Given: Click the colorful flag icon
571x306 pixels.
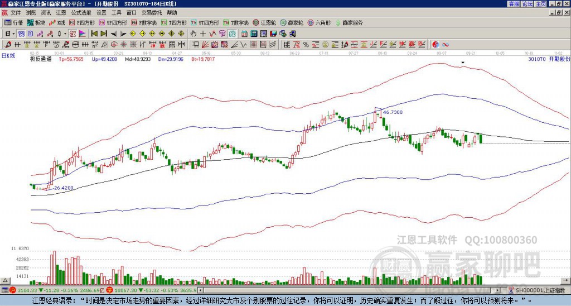Looking at the screenshot, I should click(83, 34).
